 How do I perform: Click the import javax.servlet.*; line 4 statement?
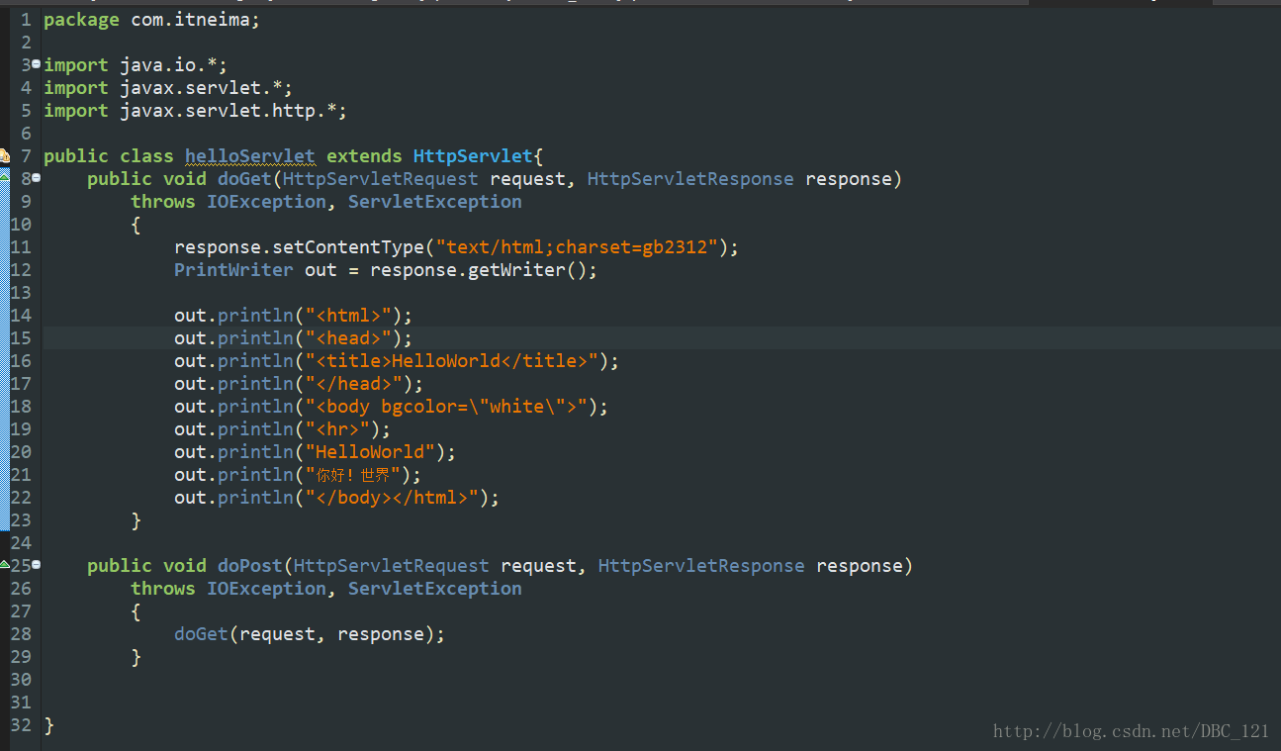[168, 88]
